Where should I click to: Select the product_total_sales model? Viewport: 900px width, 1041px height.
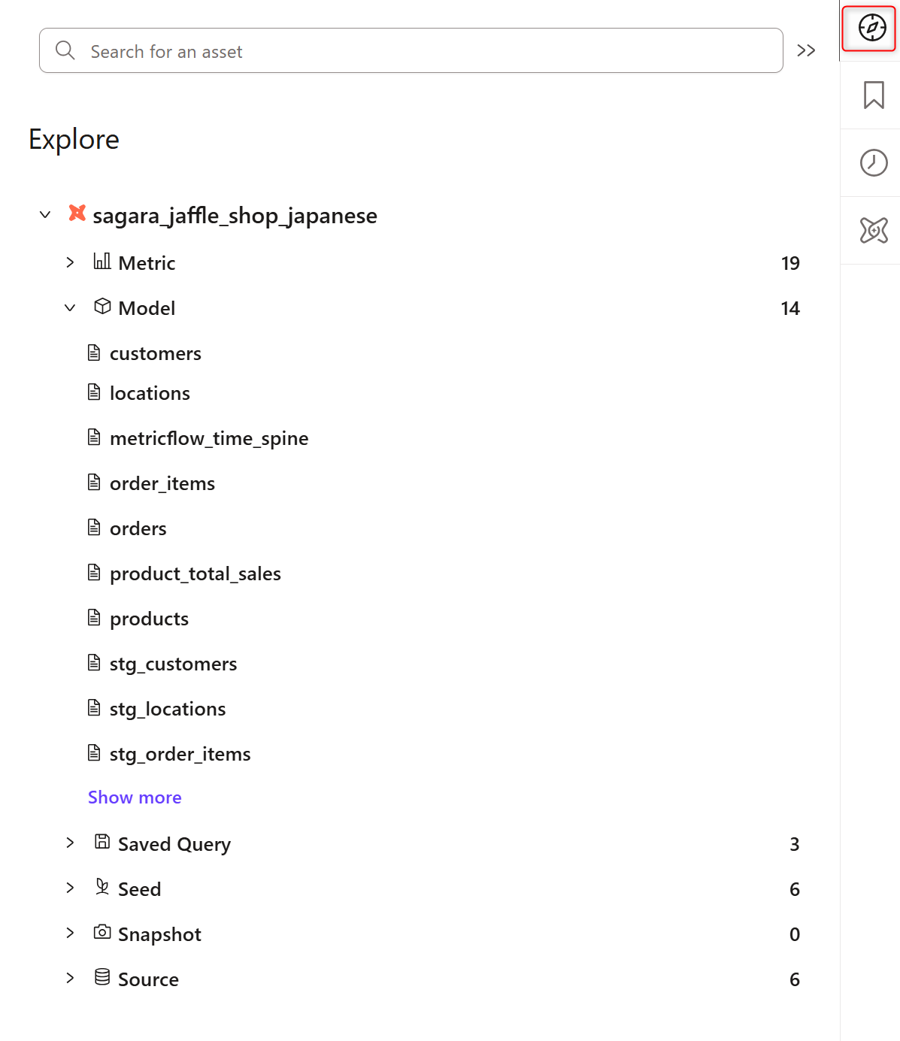pyautogui.click(x=195, y=573)
